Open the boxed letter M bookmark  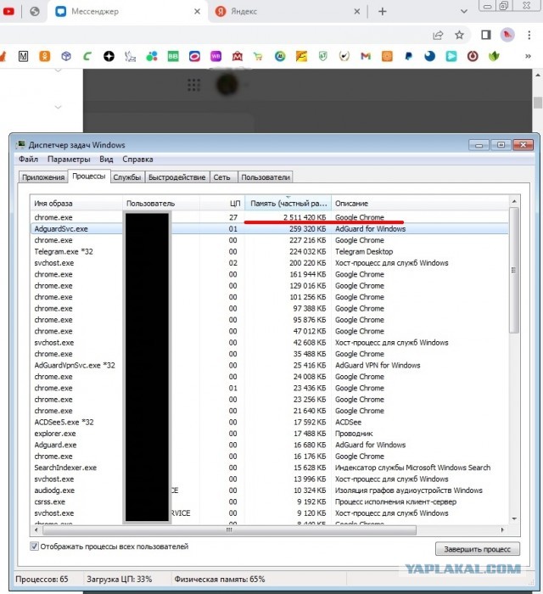tap(24, 57)
